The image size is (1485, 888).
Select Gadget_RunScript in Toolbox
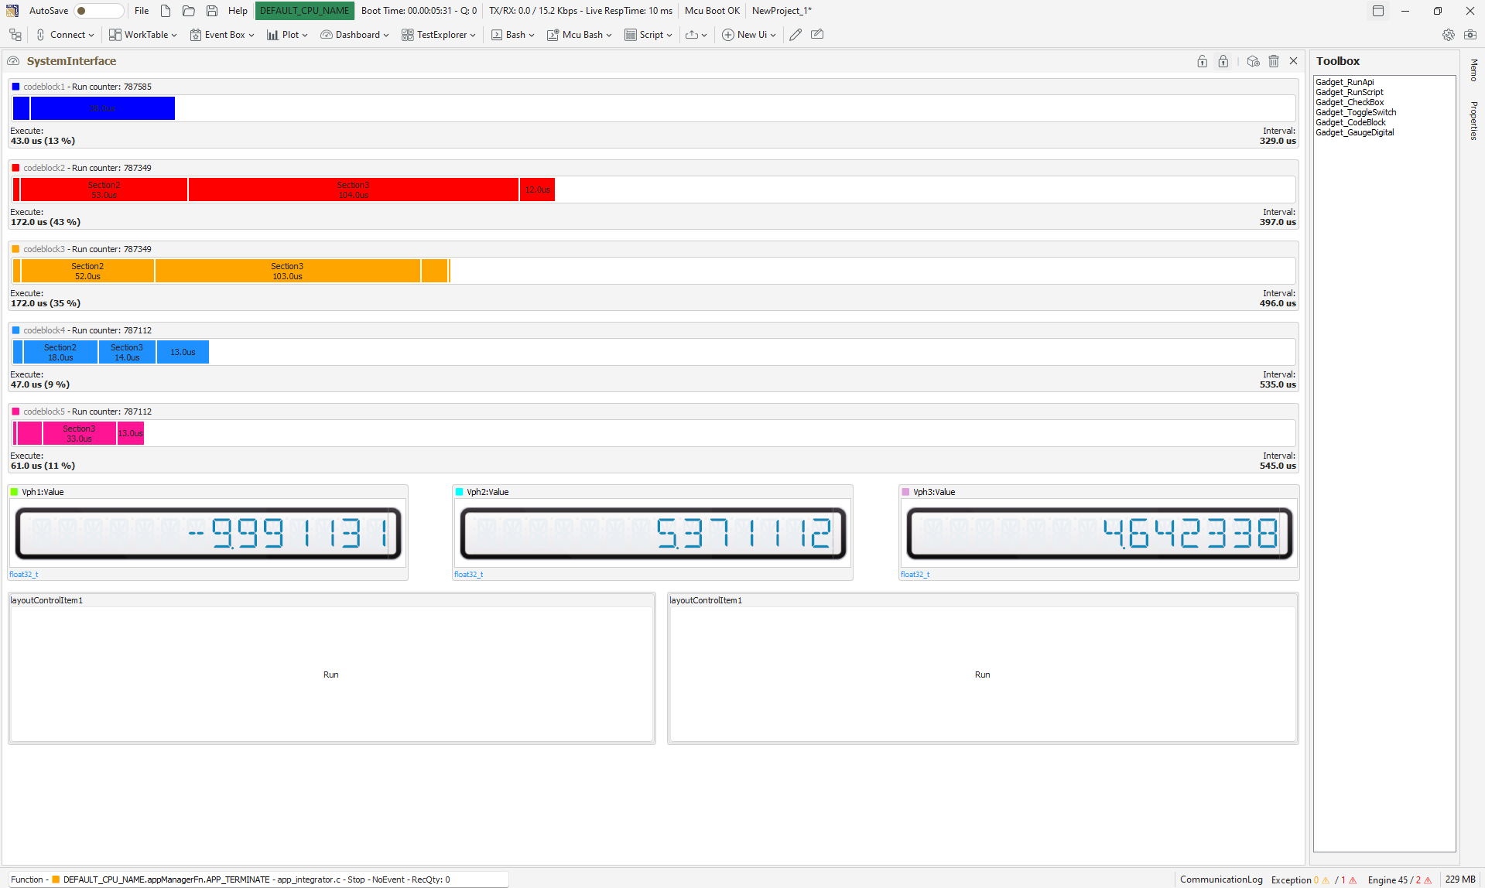click(x=1350, y=92)
